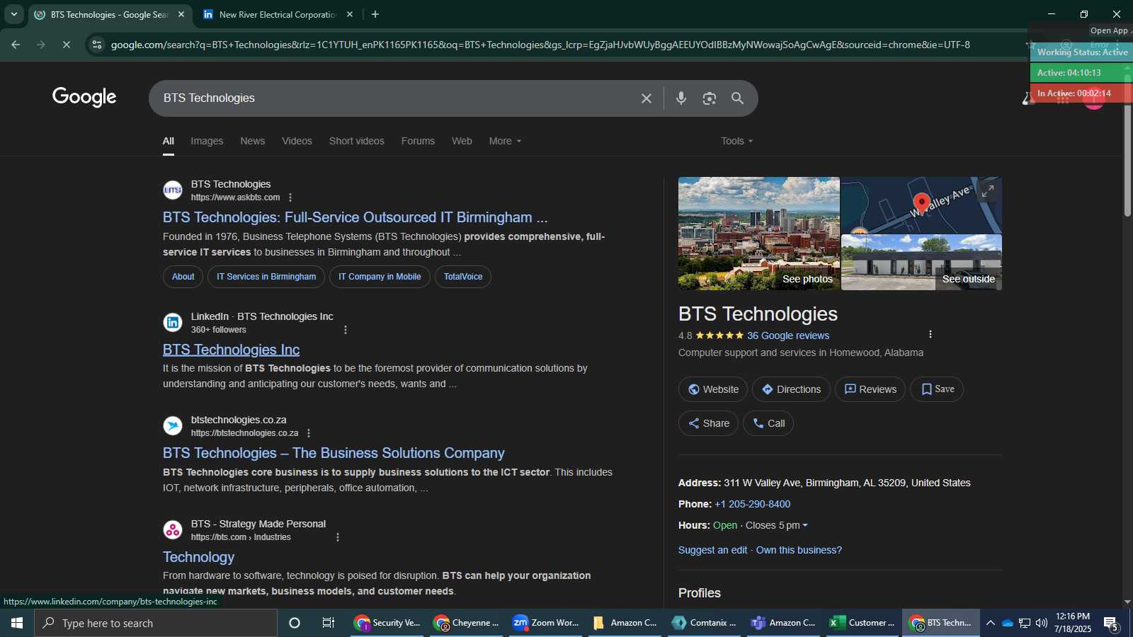Get Directions to BTS Technologies
This screenshot has height=637, width=1133.
click(791, 389)
